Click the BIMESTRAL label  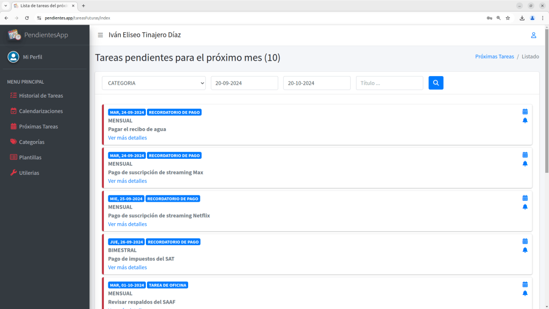pos(122,250)
